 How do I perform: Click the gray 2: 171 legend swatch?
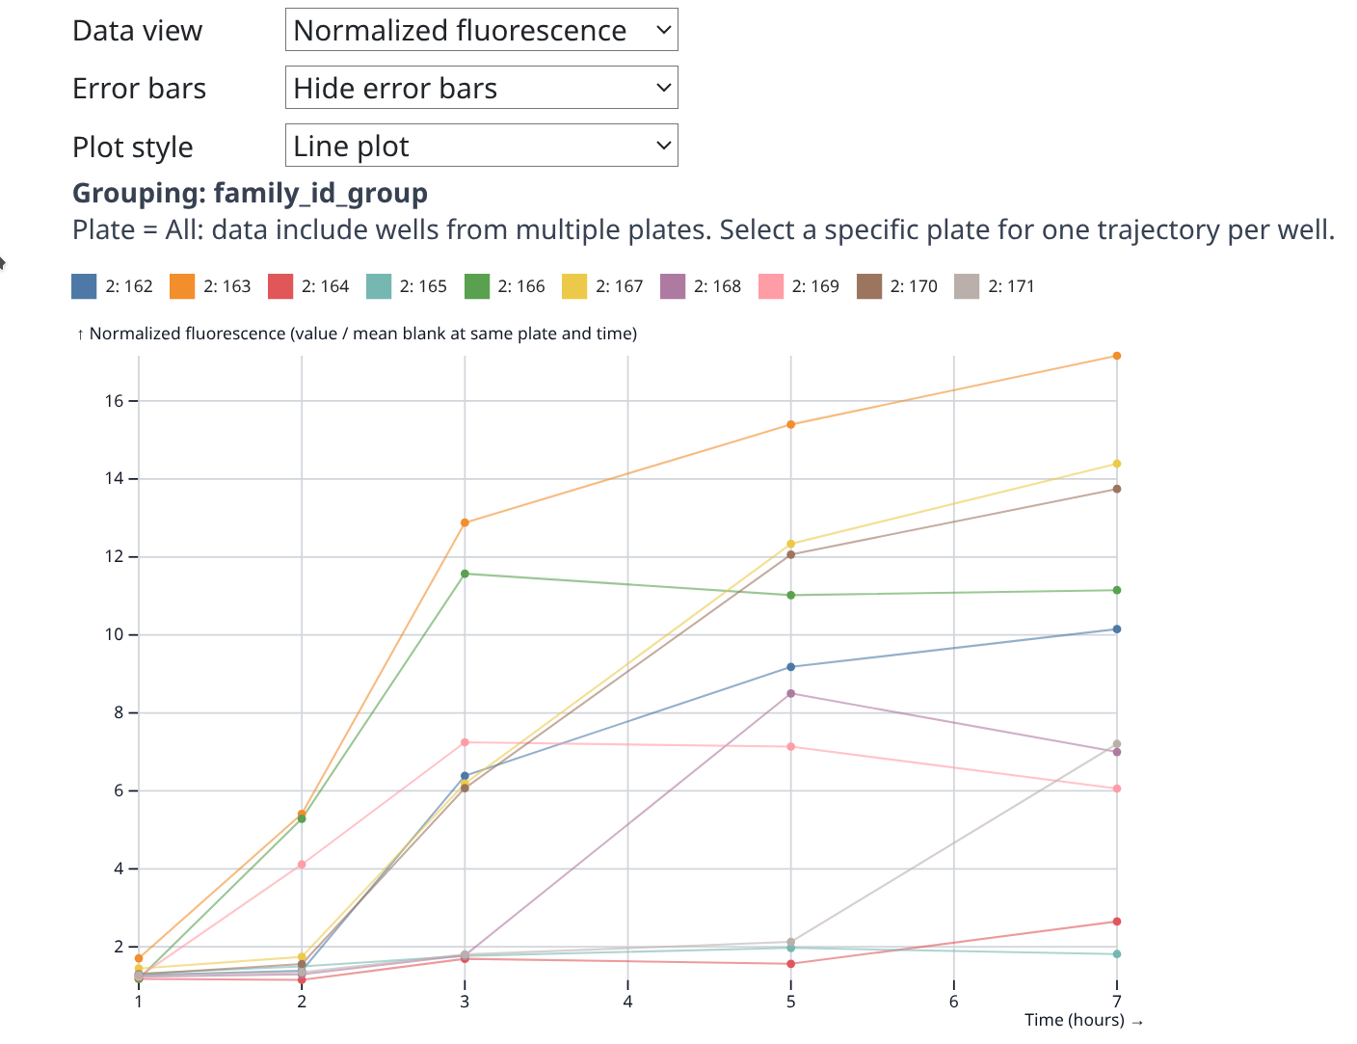967,286
